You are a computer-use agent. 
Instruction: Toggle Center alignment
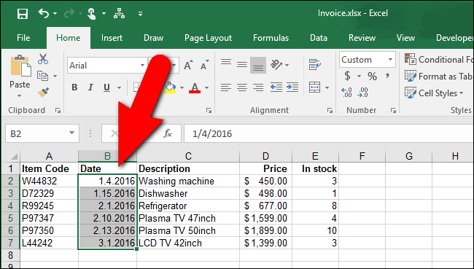242,87
